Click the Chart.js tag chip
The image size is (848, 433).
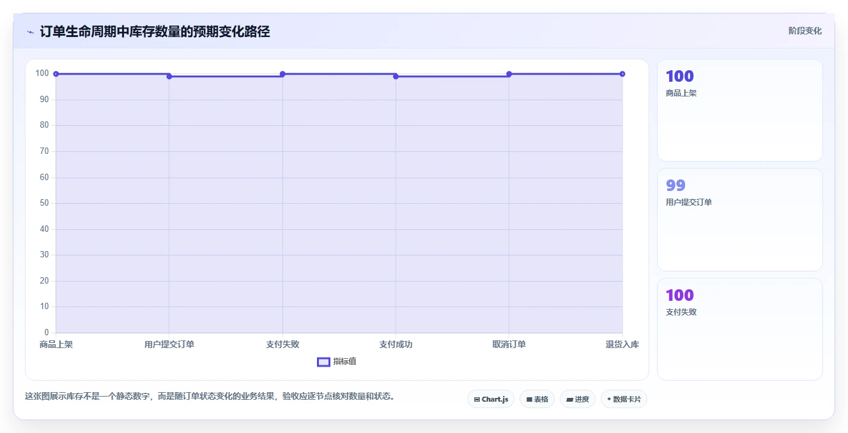point(491,399)
